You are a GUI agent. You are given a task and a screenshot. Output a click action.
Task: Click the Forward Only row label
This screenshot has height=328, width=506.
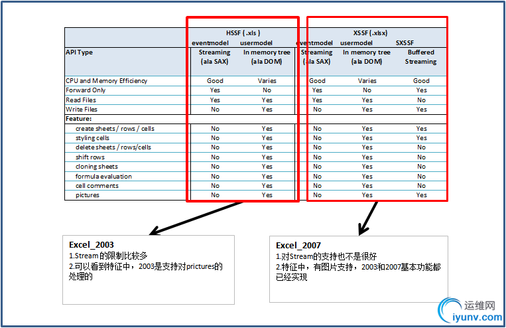pyautogui.click(x=86, y=90)
